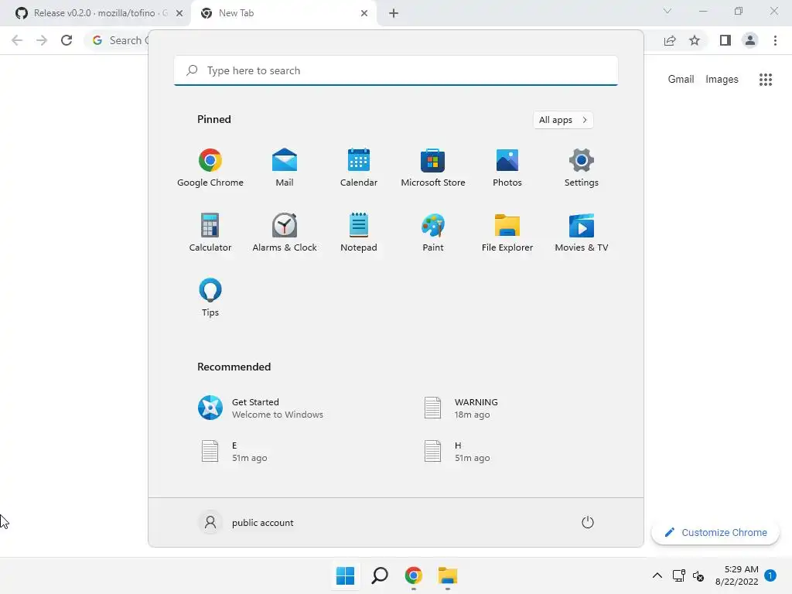This screenshot has height=594, width=792.
Task: Open the Calculator app
Action: 210,232
